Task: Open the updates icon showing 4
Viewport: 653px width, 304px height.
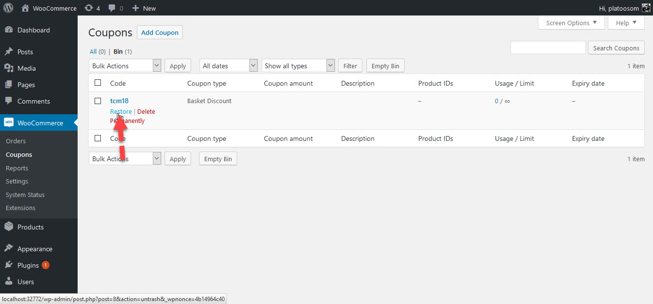Action: pos(88,8)
